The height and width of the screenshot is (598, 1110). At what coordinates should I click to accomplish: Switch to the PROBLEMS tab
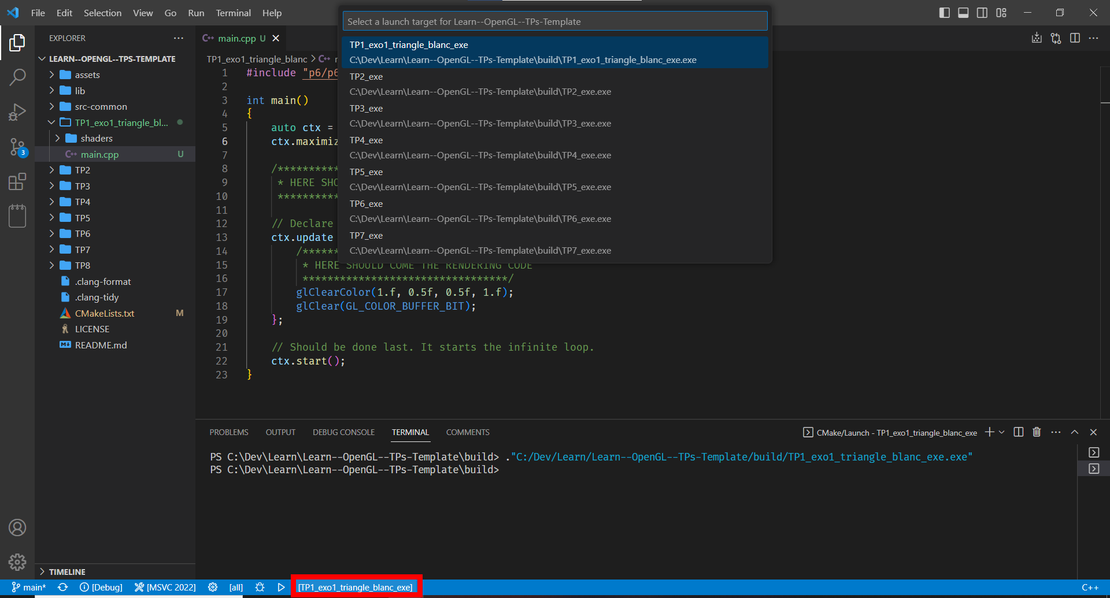(x=229, y=432)
